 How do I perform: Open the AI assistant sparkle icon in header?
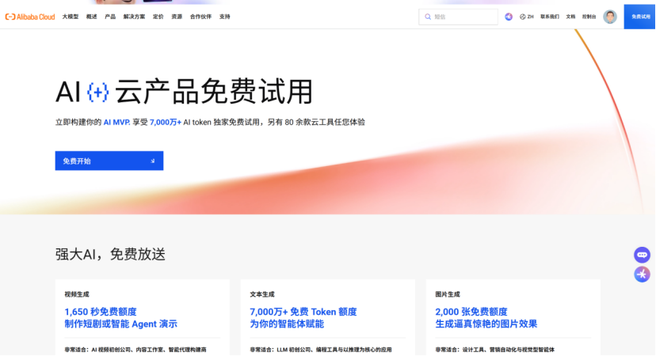pos(509,17)
